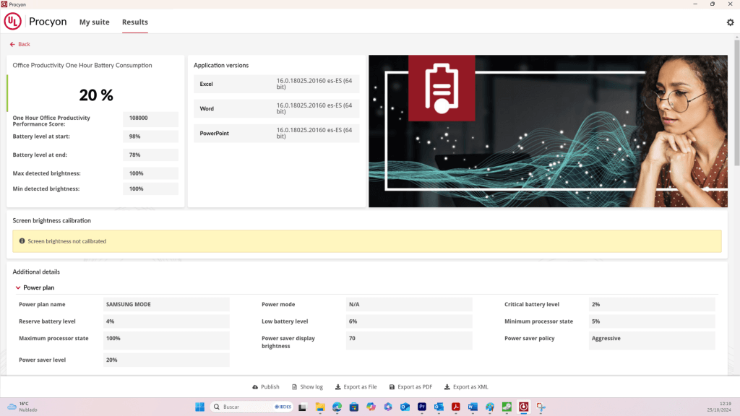Open the green disk app in the taskbar
Screen dimensions: 740x416
507,407
